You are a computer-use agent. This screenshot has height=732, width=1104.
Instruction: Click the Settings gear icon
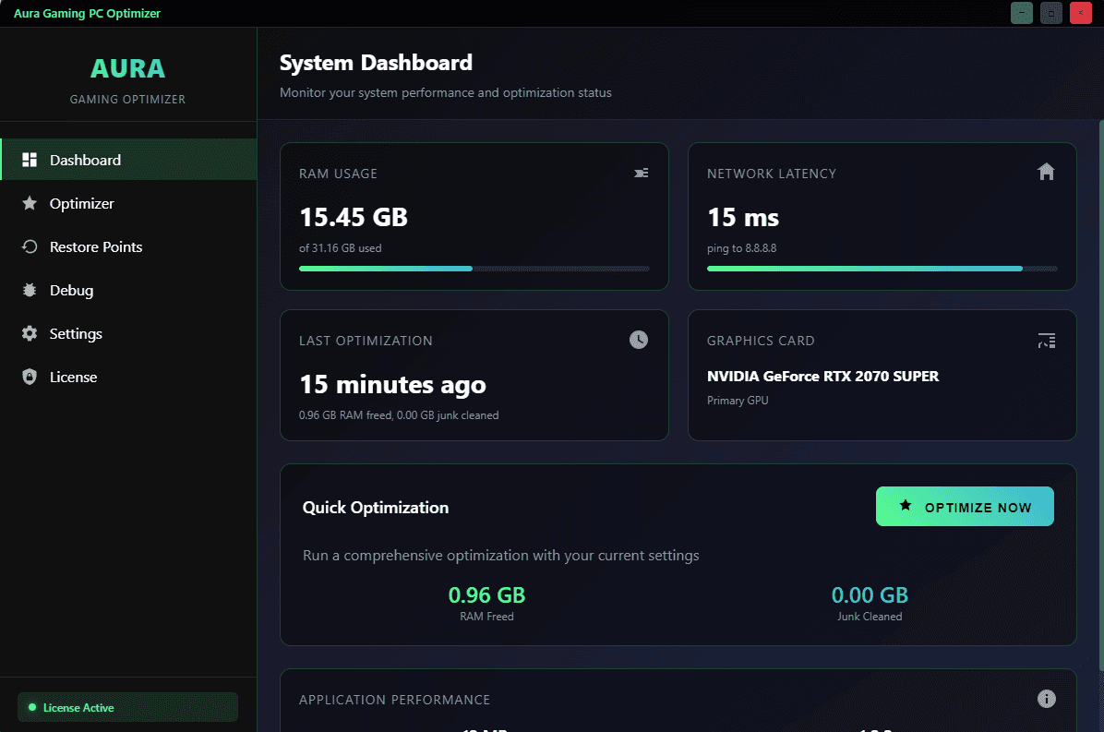[x=30, y=332]
